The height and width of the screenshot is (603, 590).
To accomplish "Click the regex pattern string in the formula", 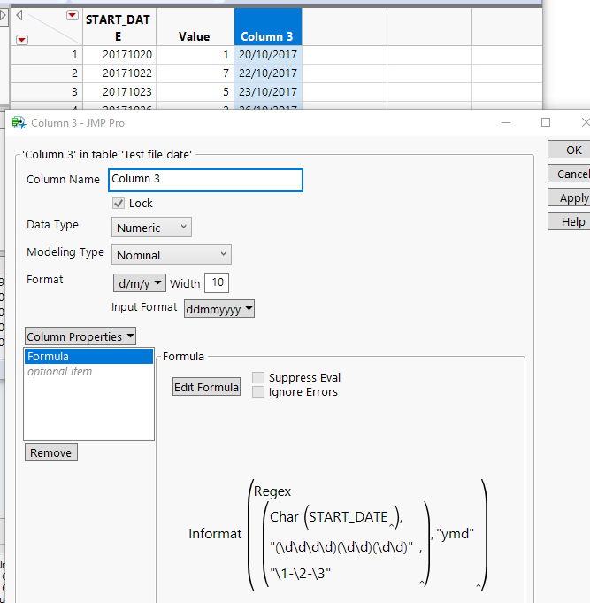I will [x=341, y=546].
